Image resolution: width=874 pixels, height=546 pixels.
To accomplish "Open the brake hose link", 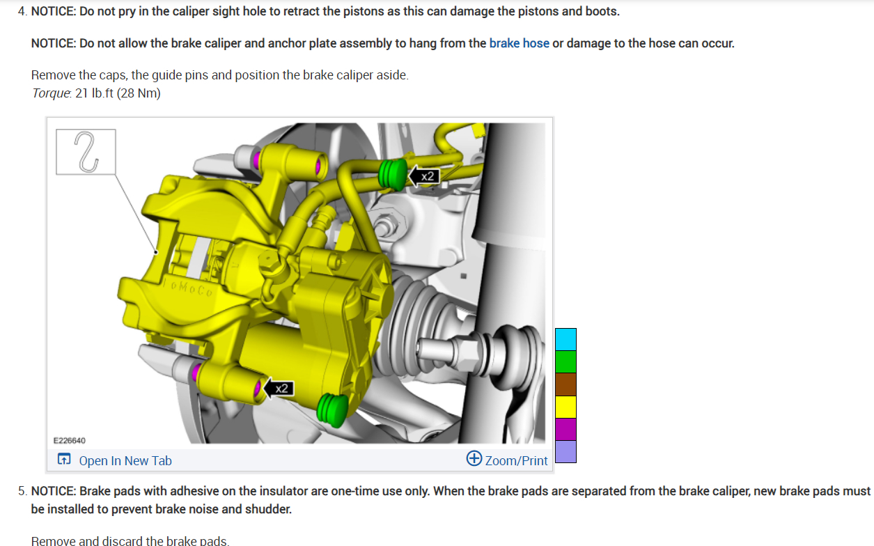I will [519, 43].
